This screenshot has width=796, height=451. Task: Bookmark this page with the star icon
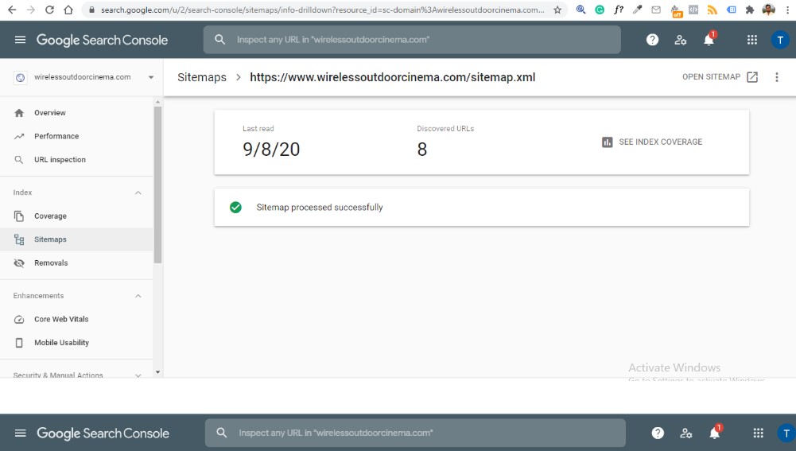[557, 10]
